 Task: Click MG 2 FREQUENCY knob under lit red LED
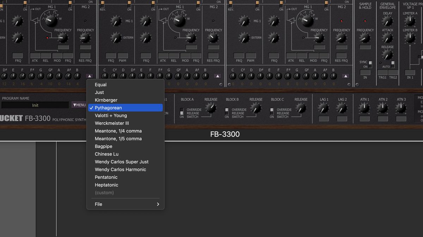342,38
